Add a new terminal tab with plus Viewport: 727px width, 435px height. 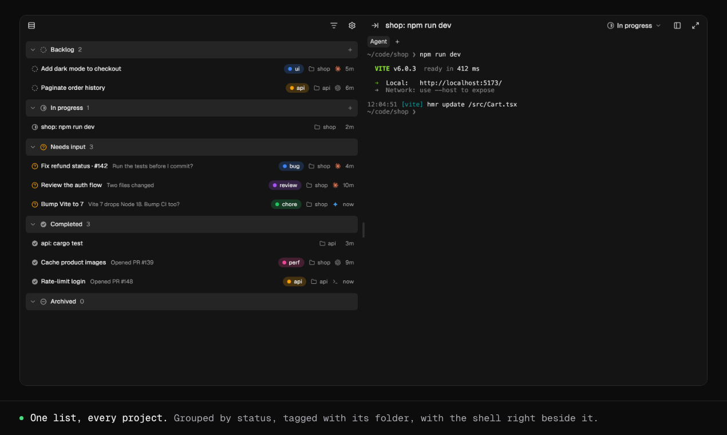click(397, 42)
